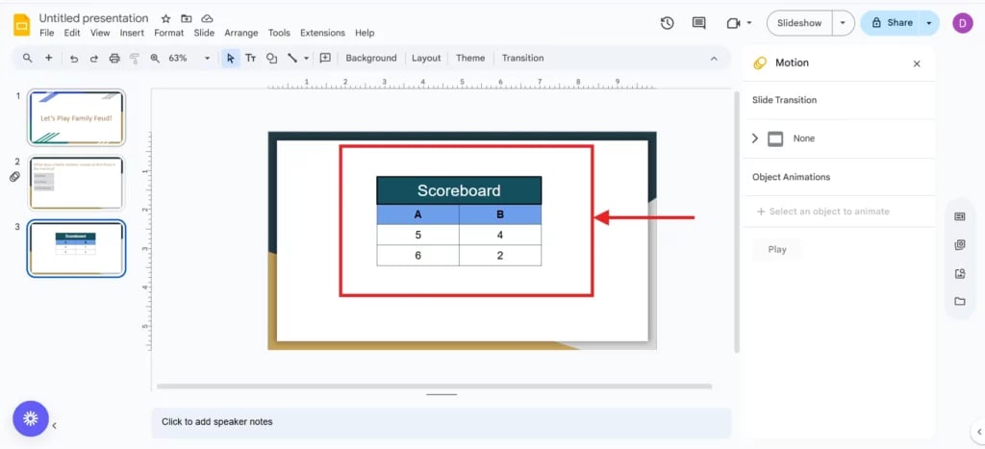
Task: Open the Slideshow options dropdown arrow
Action: [x=843, y=23]
